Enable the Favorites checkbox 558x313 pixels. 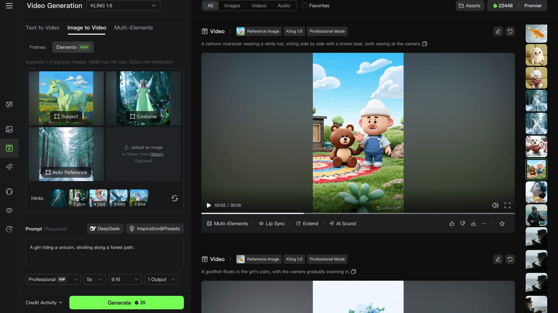[x=305, y=6]
